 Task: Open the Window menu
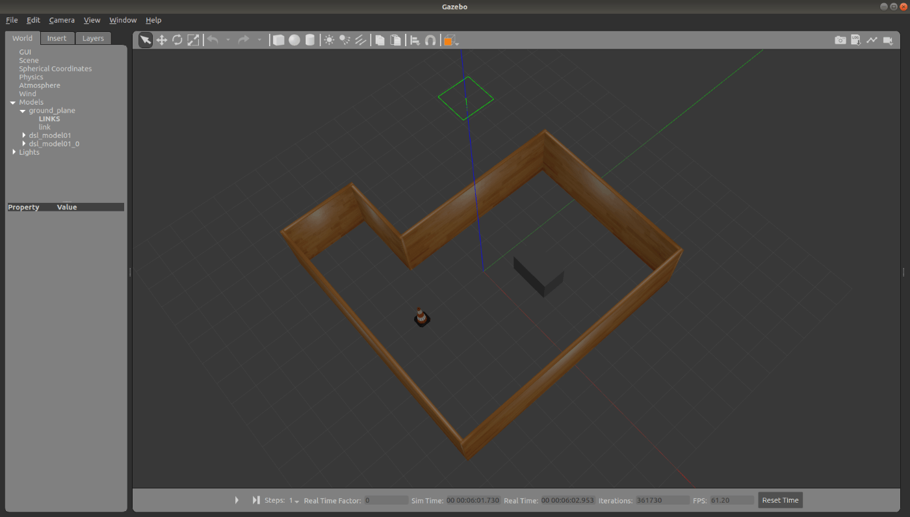click(123, 20)
